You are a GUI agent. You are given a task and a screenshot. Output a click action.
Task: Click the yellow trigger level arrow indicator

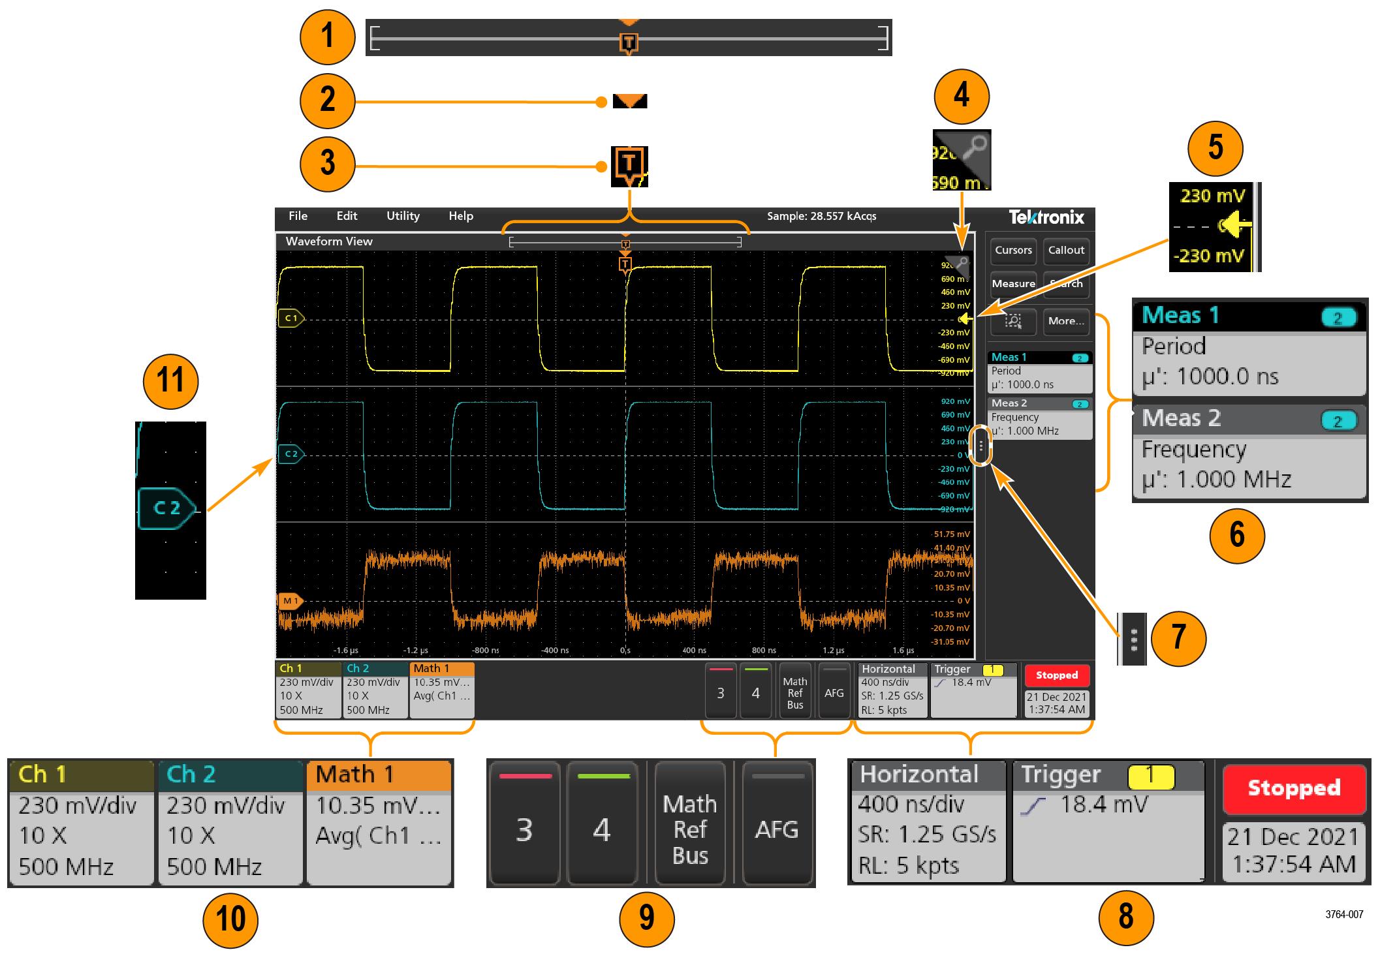coord(965,319)
